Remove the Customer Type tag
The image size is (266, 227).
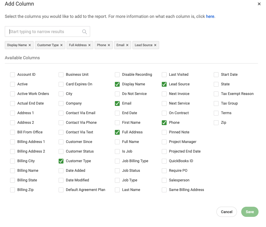61,45
